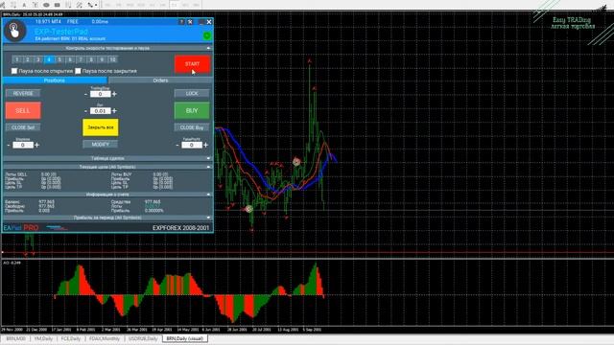Image resolution: width=614 pixels, height=345 pixels.
Task: Collapse the 'Текущие цели (All Symbols)' section
Action: pos(208,167)
